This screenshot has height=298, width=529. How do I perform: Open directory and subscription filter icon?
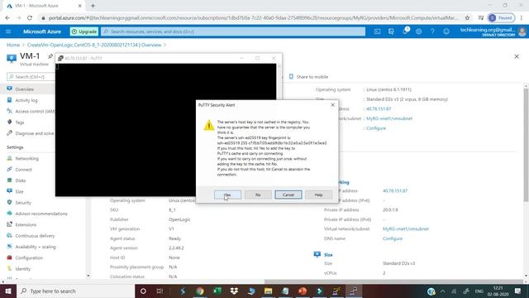point(391,31)
